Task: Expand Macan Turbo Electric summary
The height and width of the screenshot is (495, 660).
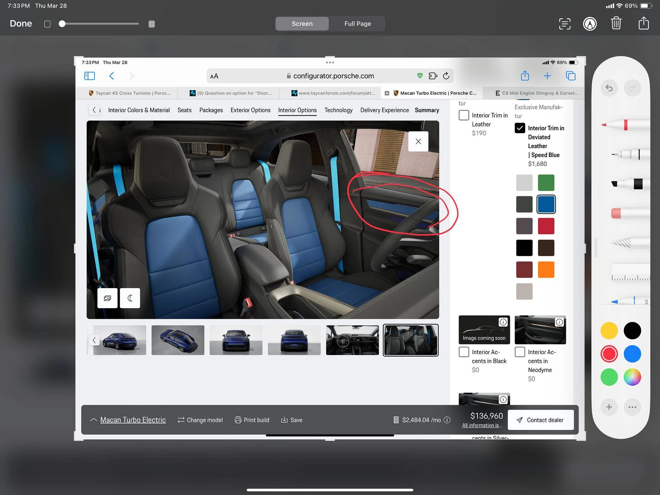Action: 128,420
